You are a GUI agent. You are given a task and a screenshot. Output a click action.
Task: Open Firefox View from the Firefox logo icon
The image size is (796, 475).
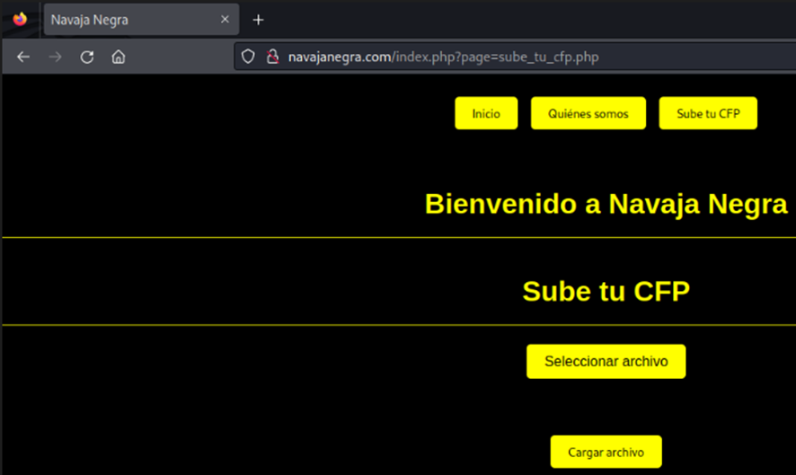pos(20,19)
